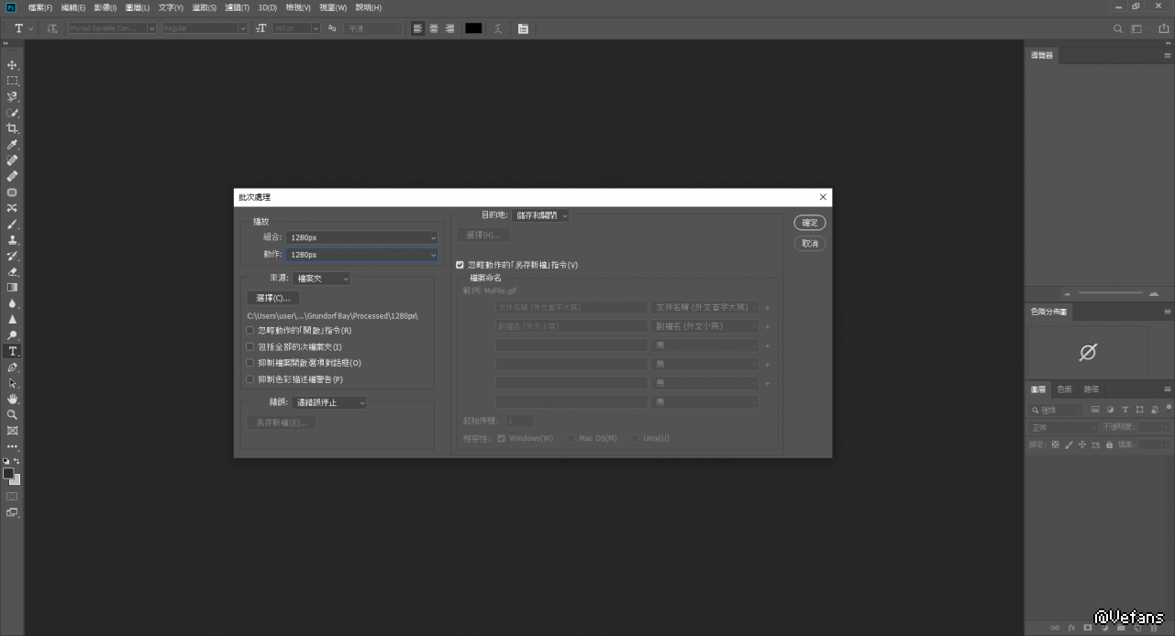The height and width of the screenshot is (636, 1175).
Task: Expand the 來源 dropdown set to 檔案夾
Action: (x=322, y=279)
